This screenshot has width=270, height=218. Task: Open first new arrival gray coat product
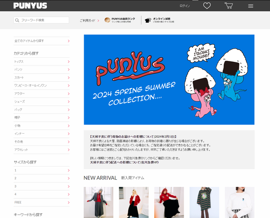pyautogui.click(x=99, y=203)
